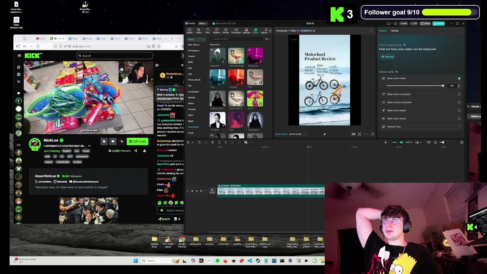Open the Captions panel in CapCut

[x=246, y=30]
